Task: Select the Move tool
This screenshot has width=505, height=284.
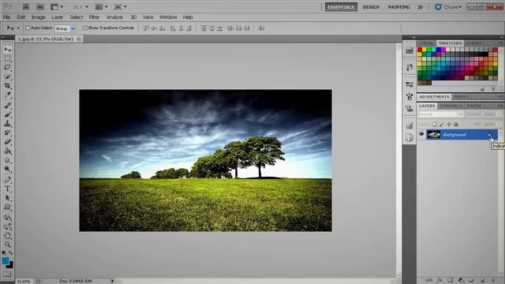Action: pyautogui.click(x=7, y=49)
